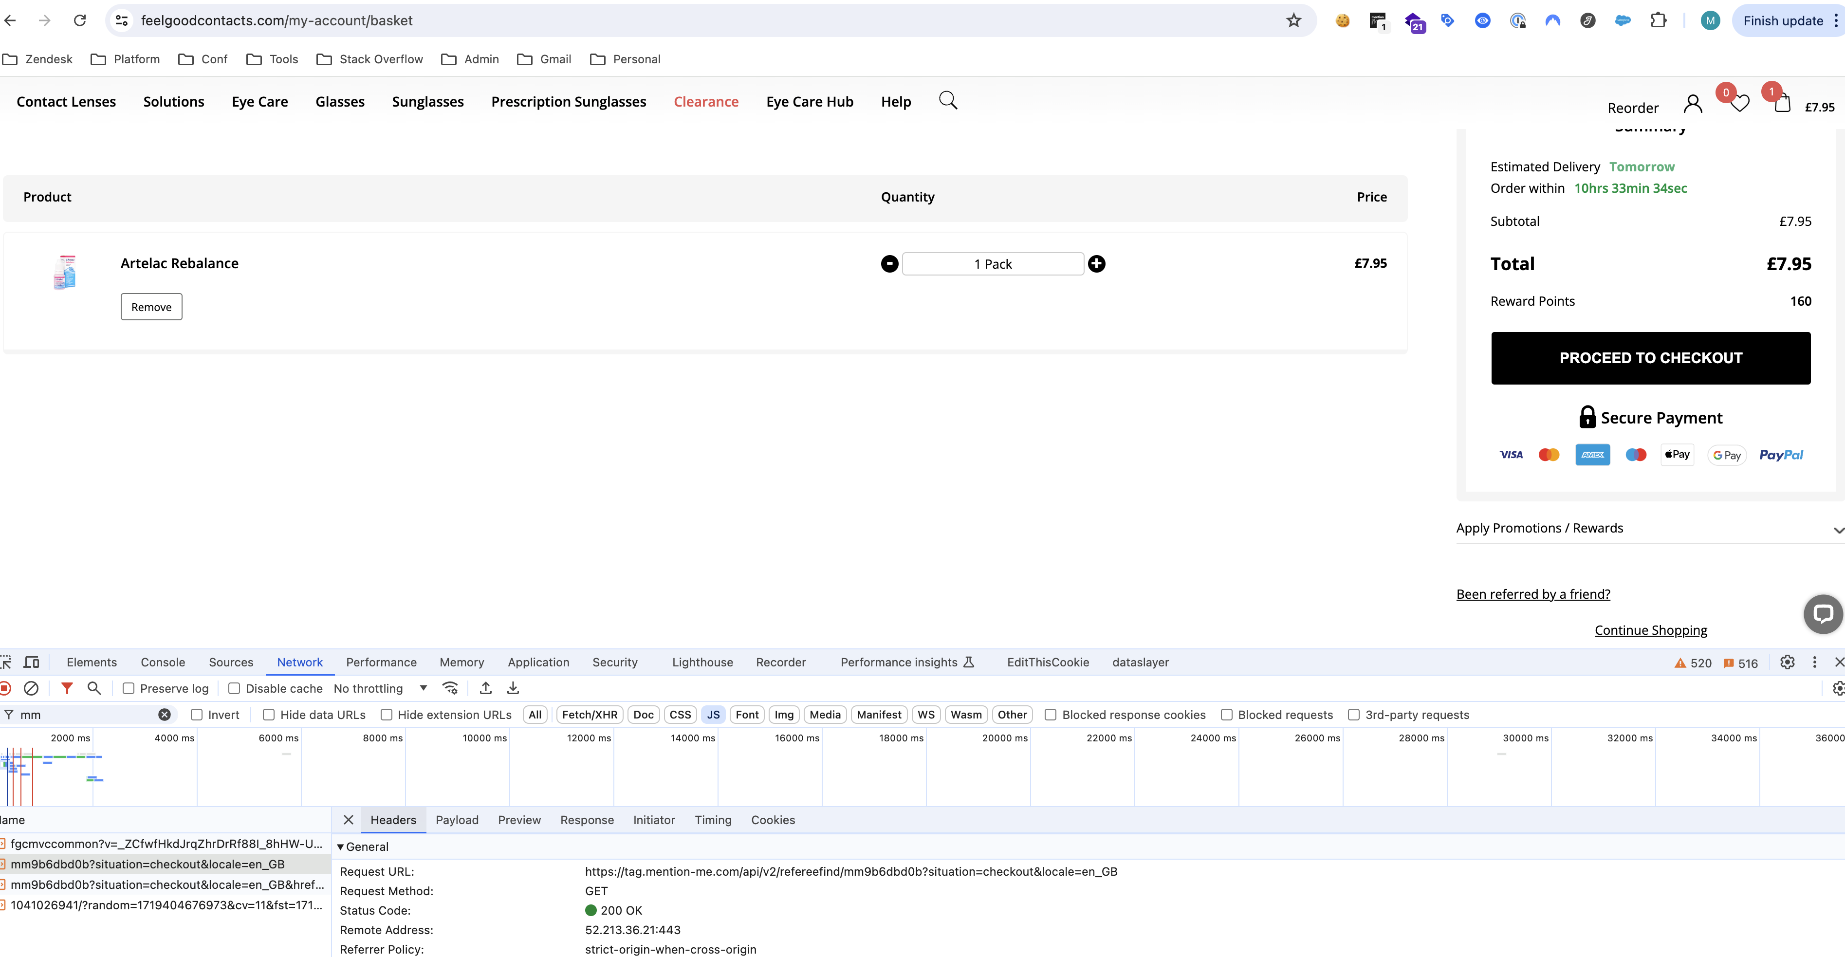This screenshot has width=1845, height=957.
Task: Open DevTools settings gear icon
Action: pyautogui.click(x=1787, y=662)
